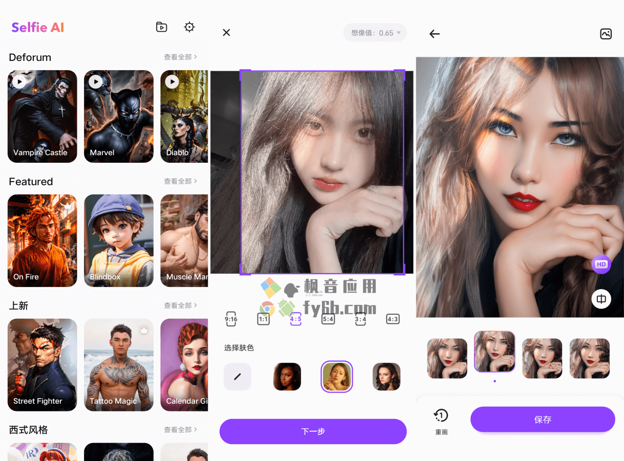Tap the crown icon on Tattoo Magic
Image resolution: width=624 pixels, height=461 pixels.
pyautogui.click(x=144, y=330)
